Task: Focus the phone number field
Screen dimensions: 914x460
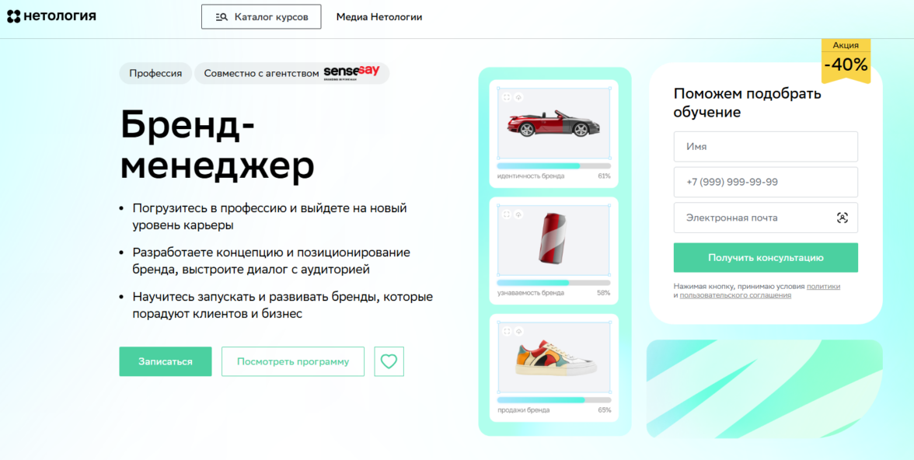Action: 766,182
